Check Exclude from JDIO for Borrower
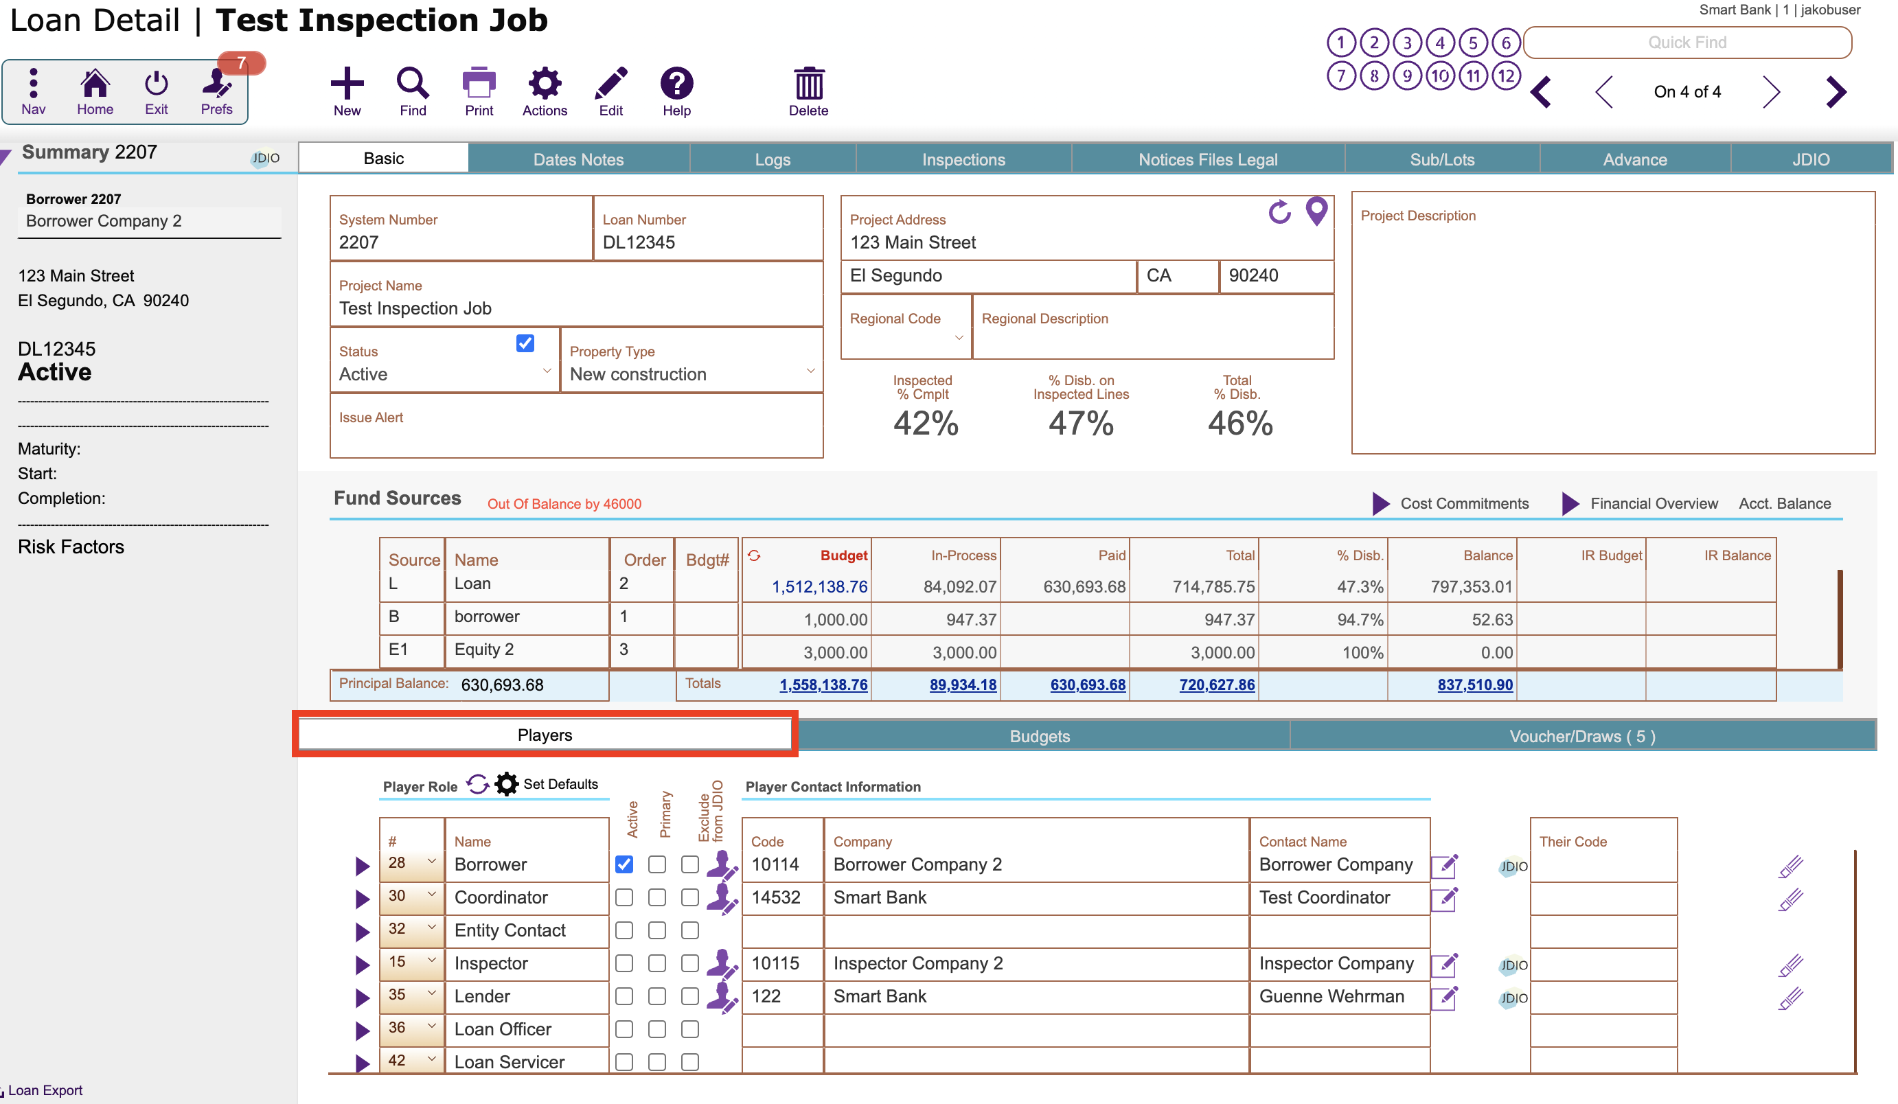 [x=690, y=864]
